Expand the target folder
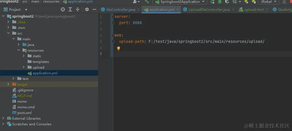The width and height of the screenshot is (292, 131). pyautogui.click(x=8, y=84)
